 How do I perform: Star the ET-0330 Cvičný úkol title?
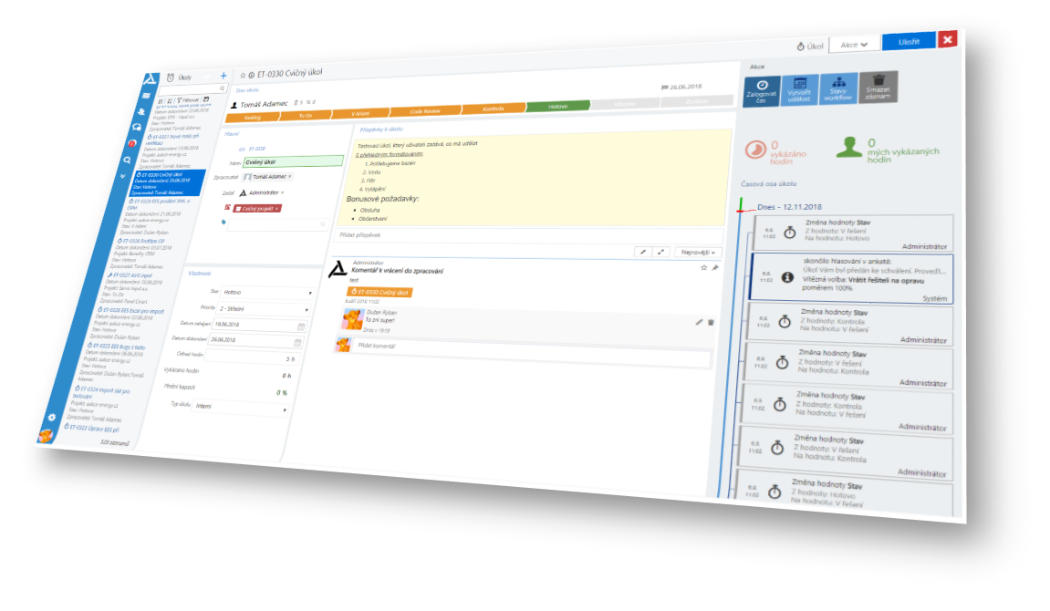[x=243, y=76]
